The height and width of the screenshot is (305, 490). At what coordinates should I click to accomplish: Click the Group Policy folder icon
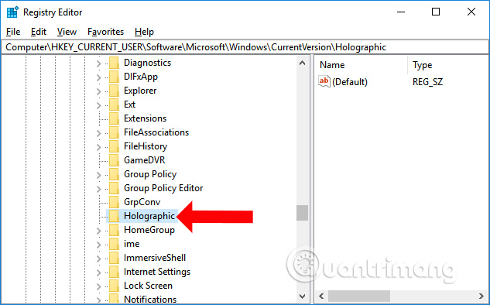click(114, 174)
